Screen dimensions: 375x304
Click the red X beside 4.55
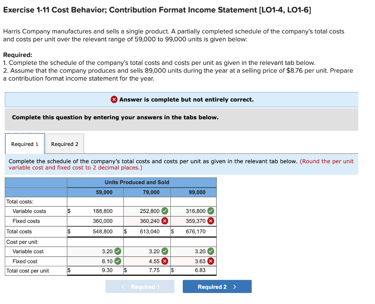tap(165, 261)
